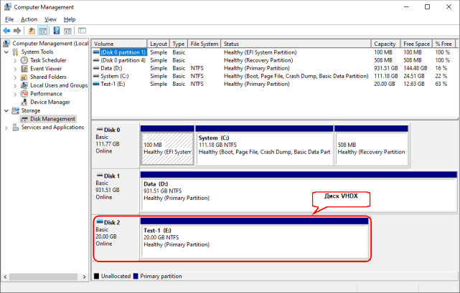Toggle the Show/Hide Action Pane icon
The width and height of the screenshot is (460, 293).
[x=67, y=31]
